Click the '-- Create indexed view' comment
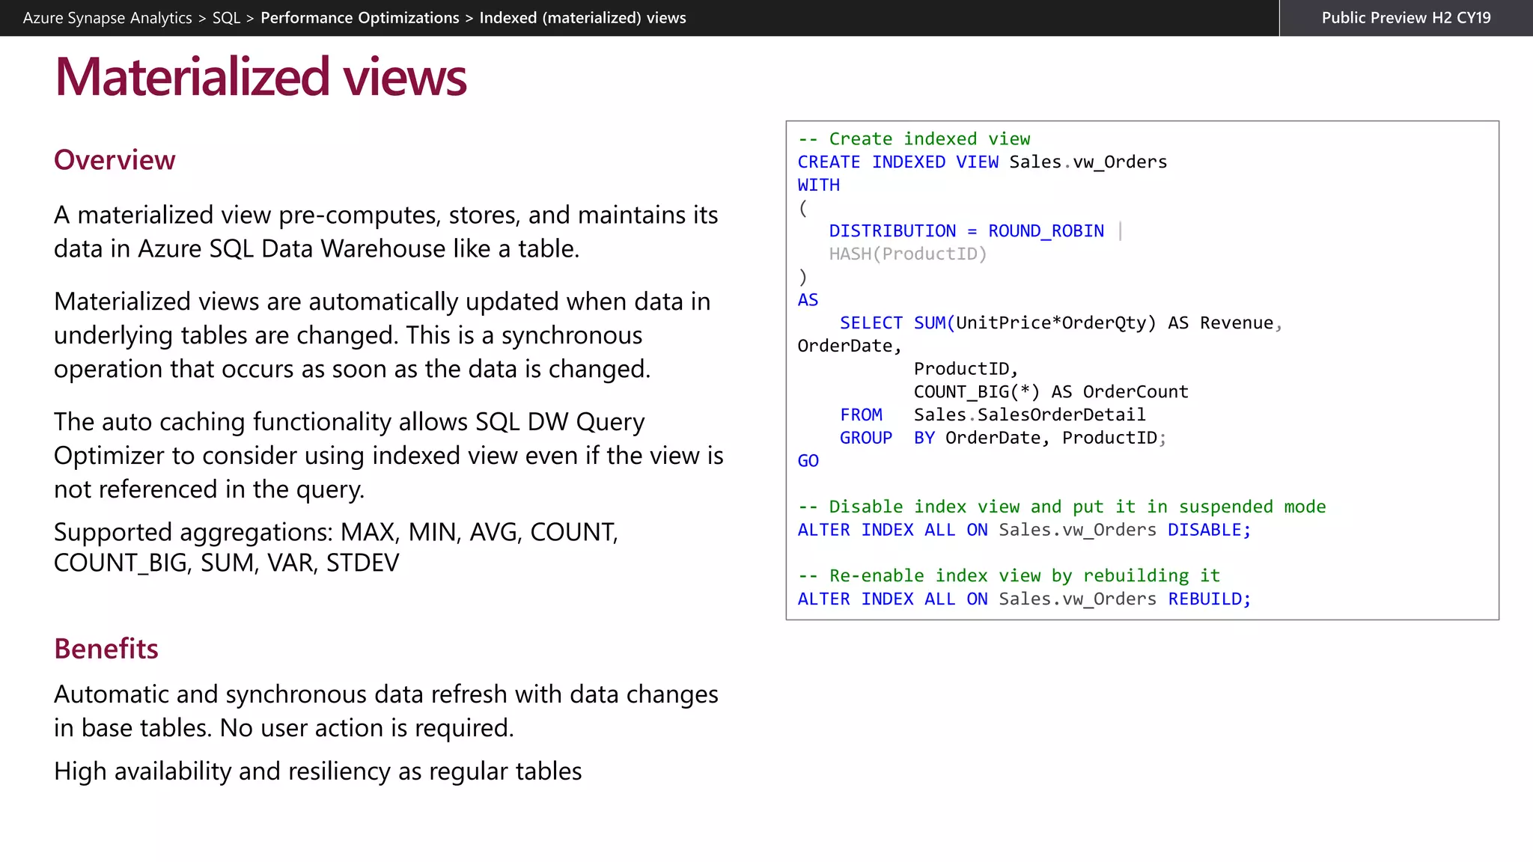Image resolution: width=1533 pixels, height=862 pixels. point(914,139)
